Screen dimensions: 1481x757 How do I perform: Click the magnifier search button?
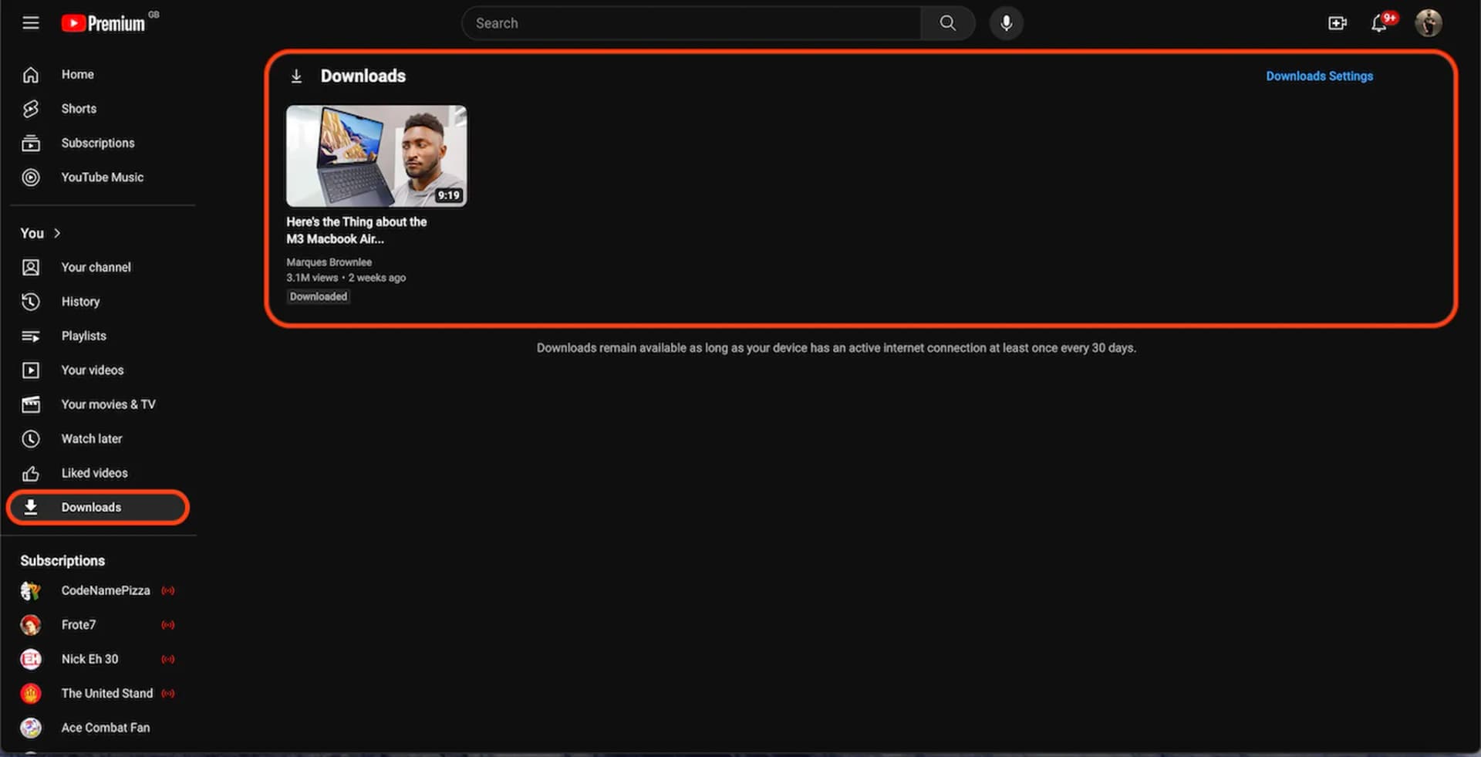point(947,23)
